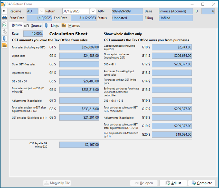Image resolution: width=219 pixels, height=188 pixels.
Task: Switch to the Return tab
Action: pos(17,25)
